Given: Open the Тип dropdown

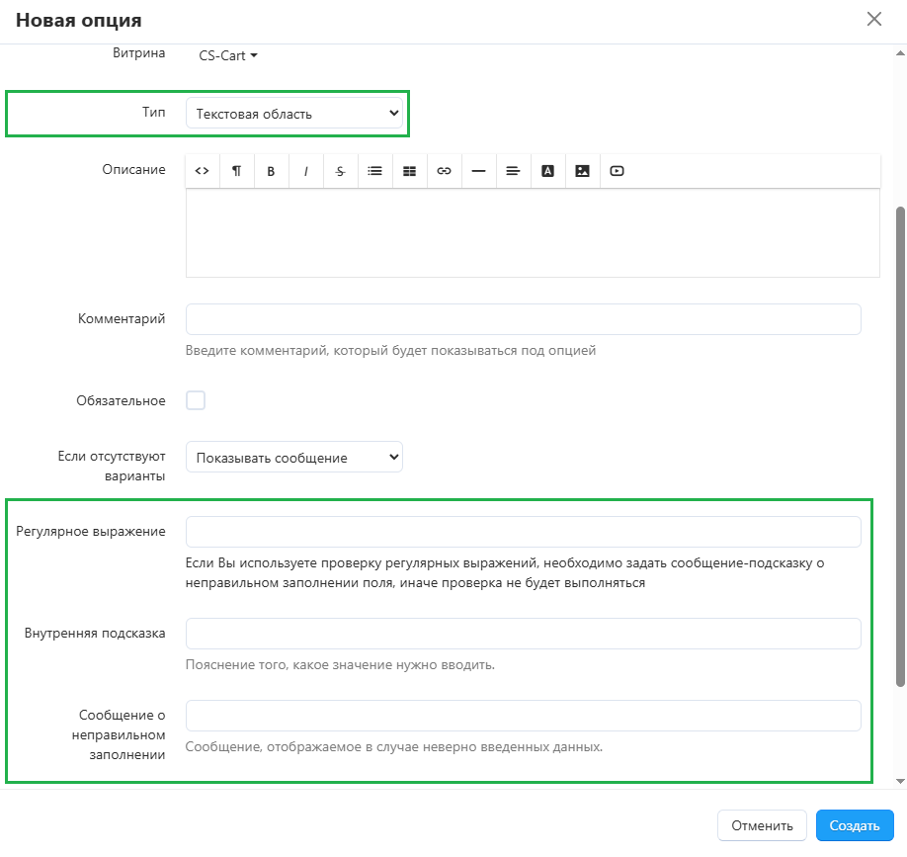Looking at the screenshot, I should pyautogui.click(x=294, y=114).
